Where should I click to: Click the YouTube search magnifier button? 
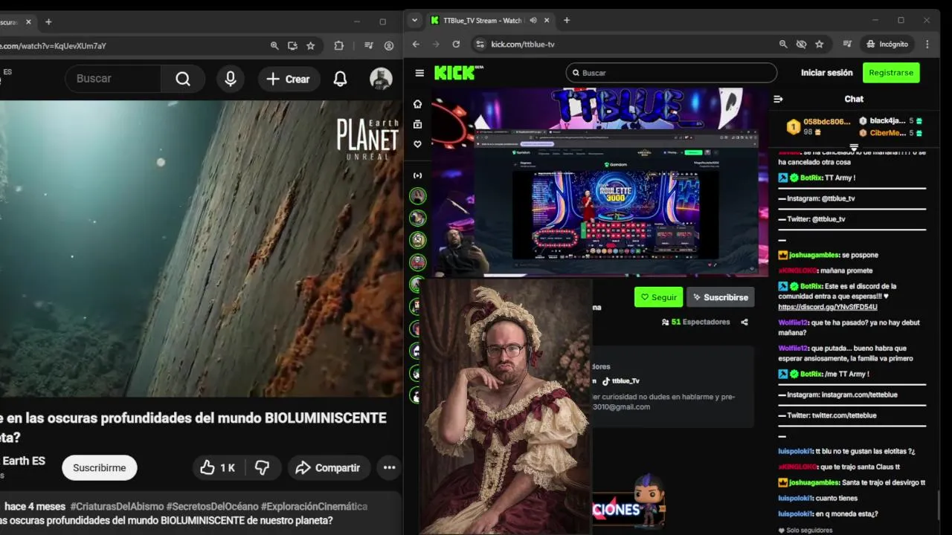[183, 79]
